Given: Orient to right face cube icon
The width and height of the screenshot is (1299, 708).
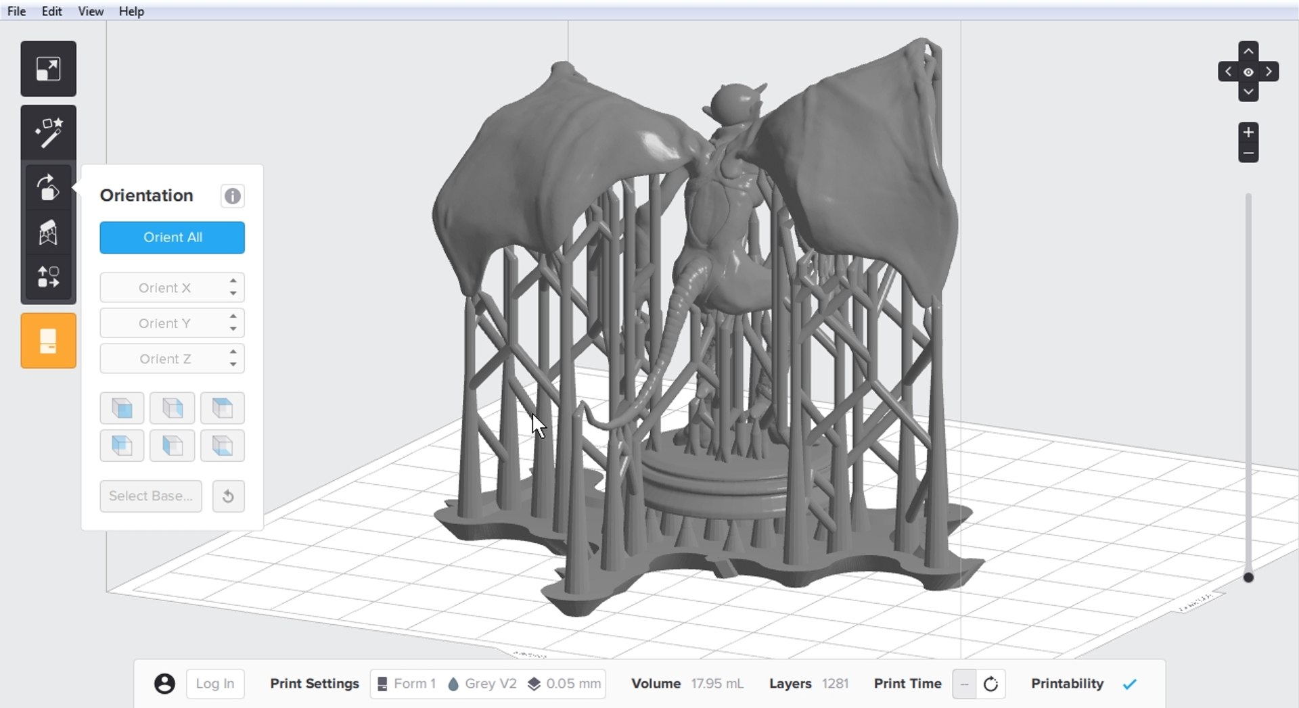Looking at the screenshot, I should (173, 408).
